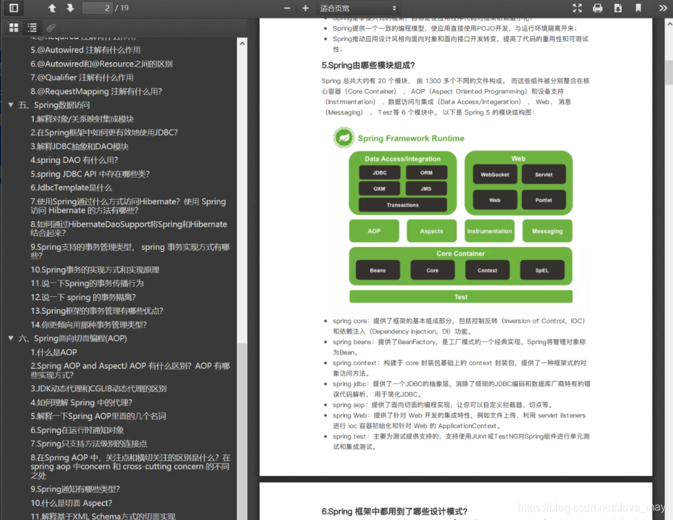Open outline item 3.解释JDBC抽象和DAO模块
Viewport: 673px width, 520px height.
point(79,146)
